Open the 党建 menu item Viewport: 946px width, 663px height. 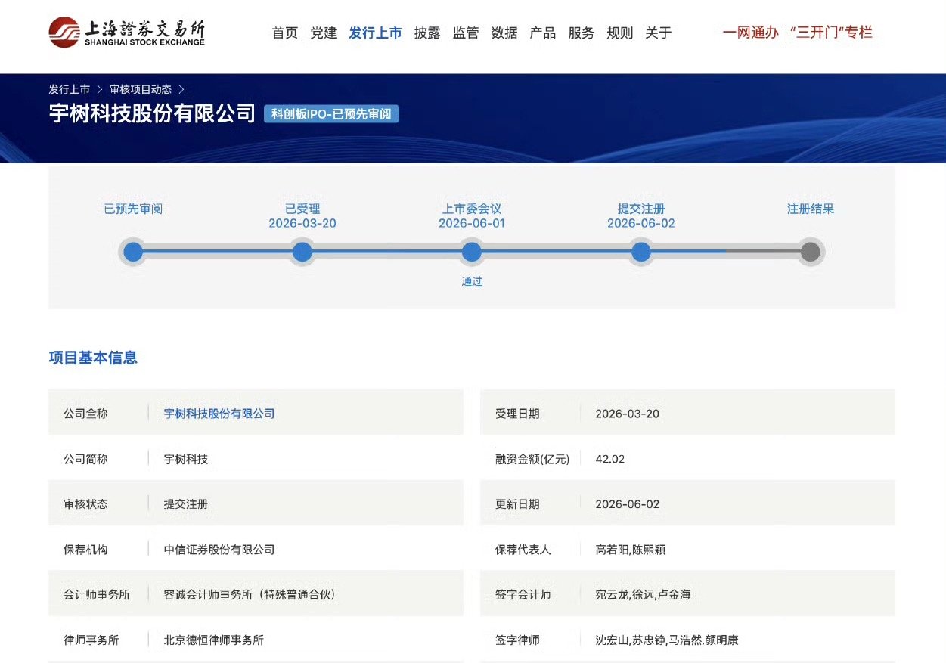(x=324, y=33)
